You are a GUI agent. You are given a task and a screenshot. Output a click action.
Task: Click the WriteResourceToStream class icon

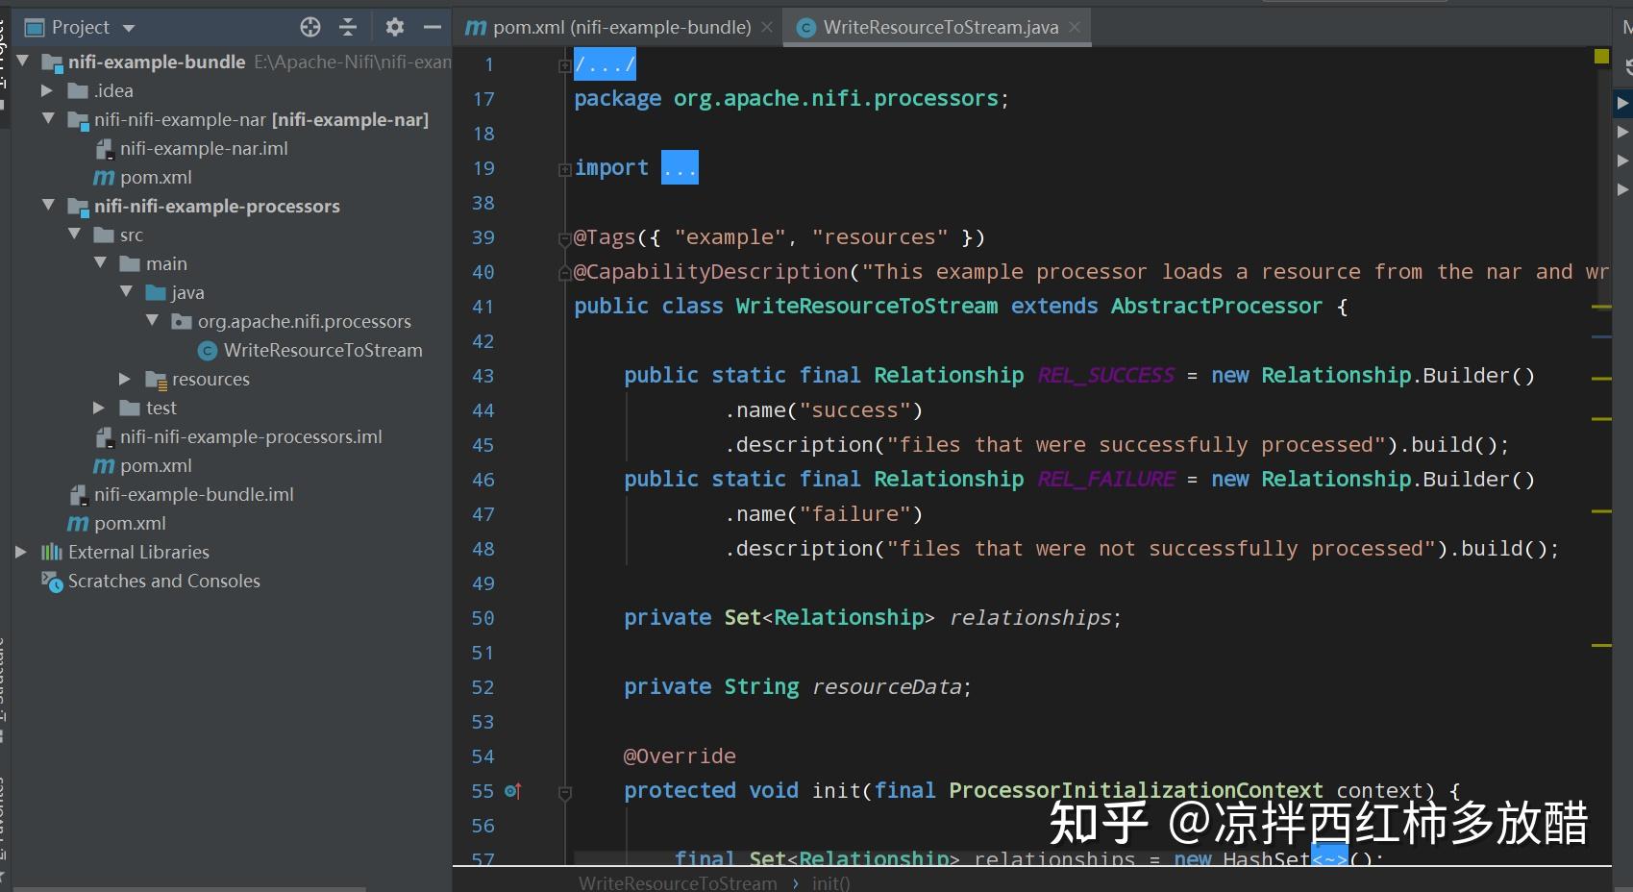tap(208, 351)
